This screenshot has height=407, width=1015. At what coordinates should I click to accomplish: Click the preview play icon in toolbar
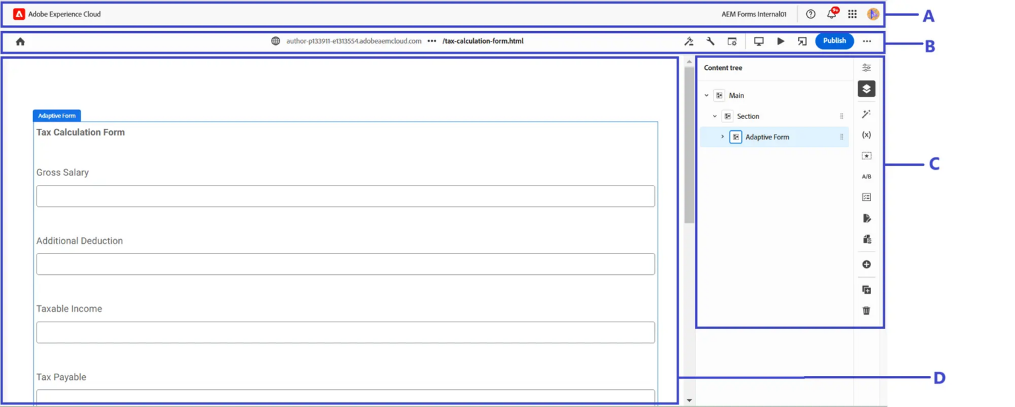tap(780, 41)
